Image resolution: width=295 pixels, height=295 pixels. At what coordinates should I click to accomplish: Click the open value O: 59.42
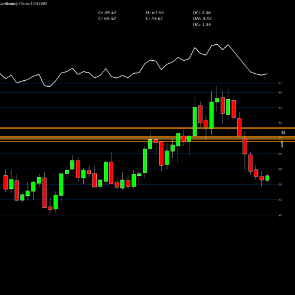(107, 13)
